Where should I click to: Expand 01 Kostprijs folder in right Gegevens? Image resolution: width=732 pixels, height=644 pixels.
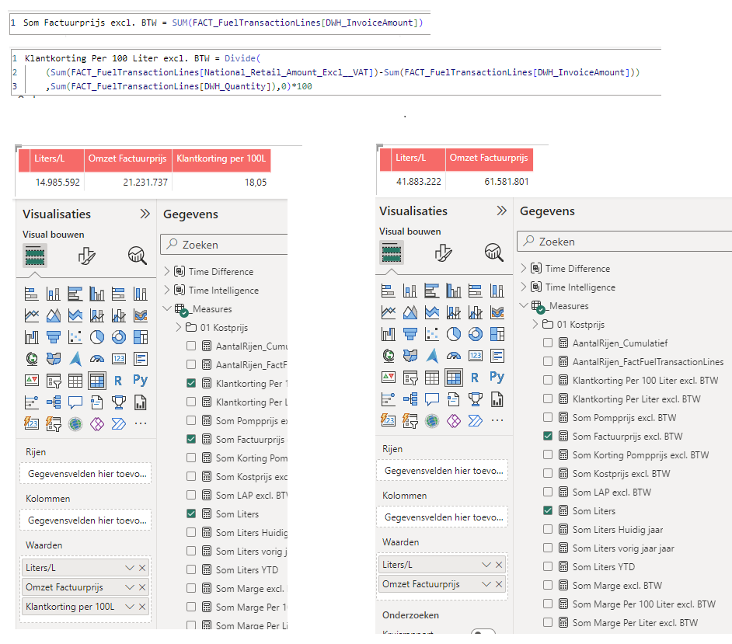[x=535, y=324]
